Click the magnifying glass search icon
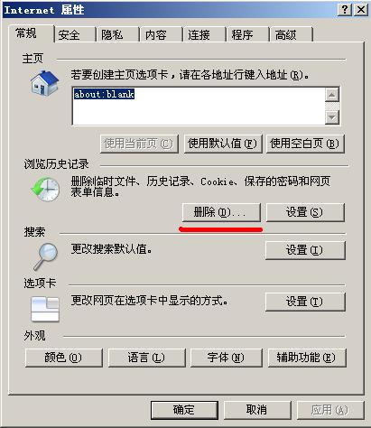Screen dimensions: 371x428 tap(46, 256)
